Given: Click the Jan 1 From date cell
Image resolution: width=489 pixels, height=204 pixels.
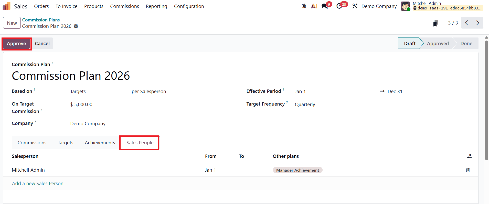Looking at the screenshot, I should pyautogui.click(x=210, y=170).
